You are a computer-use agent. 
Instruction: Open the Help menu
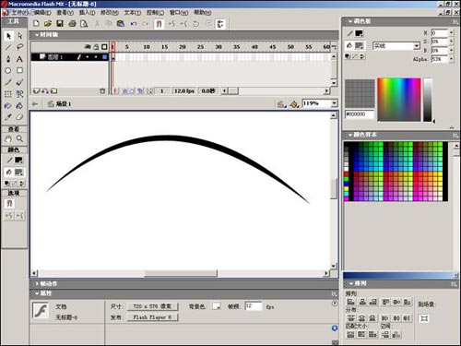pyautogui.click(x=203, y=13)
